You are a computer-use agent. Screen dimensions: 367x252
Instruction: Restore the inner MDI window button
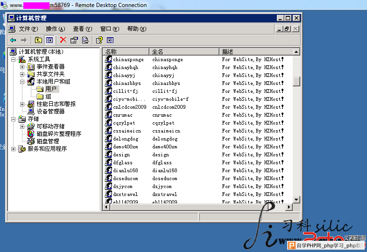[x=287, y=29]
